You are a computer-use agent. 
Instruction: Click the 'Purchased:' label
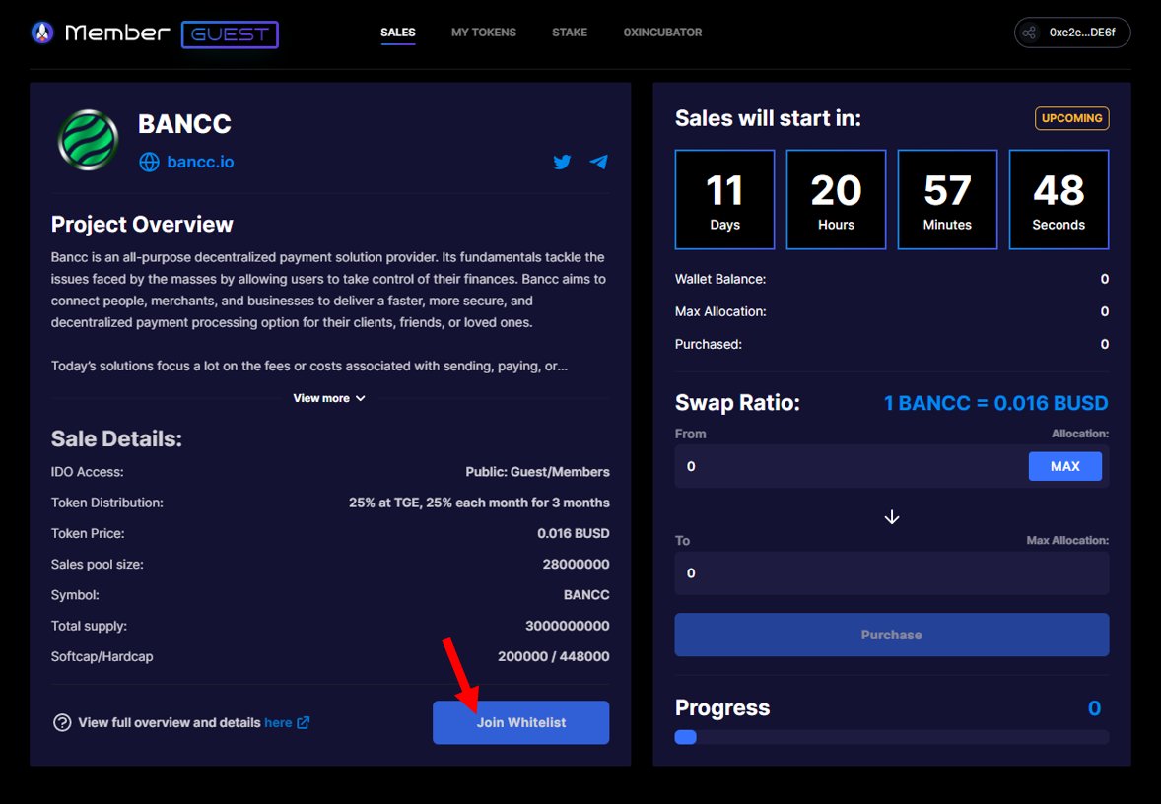click(x=708, y=344)
